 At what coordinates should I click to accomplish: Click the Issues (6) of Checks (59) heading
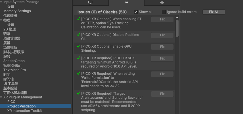coord(102,12)
